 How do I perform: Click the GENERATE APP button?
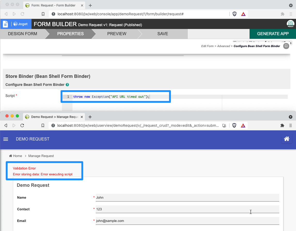pyautogui.click(x=273, y=34)
